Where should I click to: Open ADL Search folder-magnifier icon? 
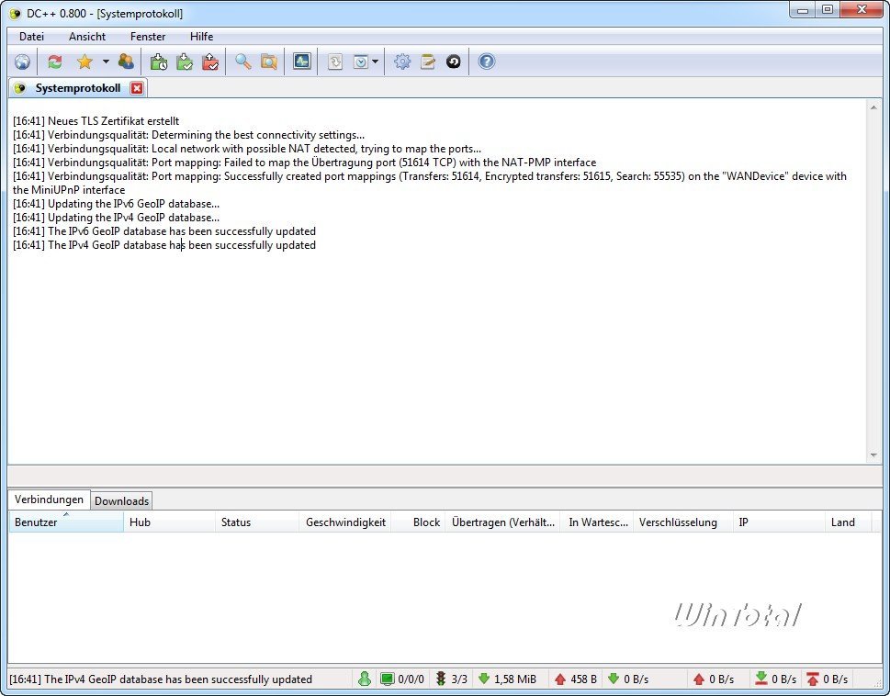pyautogui.click(x=269, y=62)
